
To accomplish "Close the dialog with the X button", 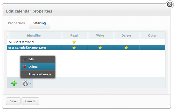I will pos(170,4).
